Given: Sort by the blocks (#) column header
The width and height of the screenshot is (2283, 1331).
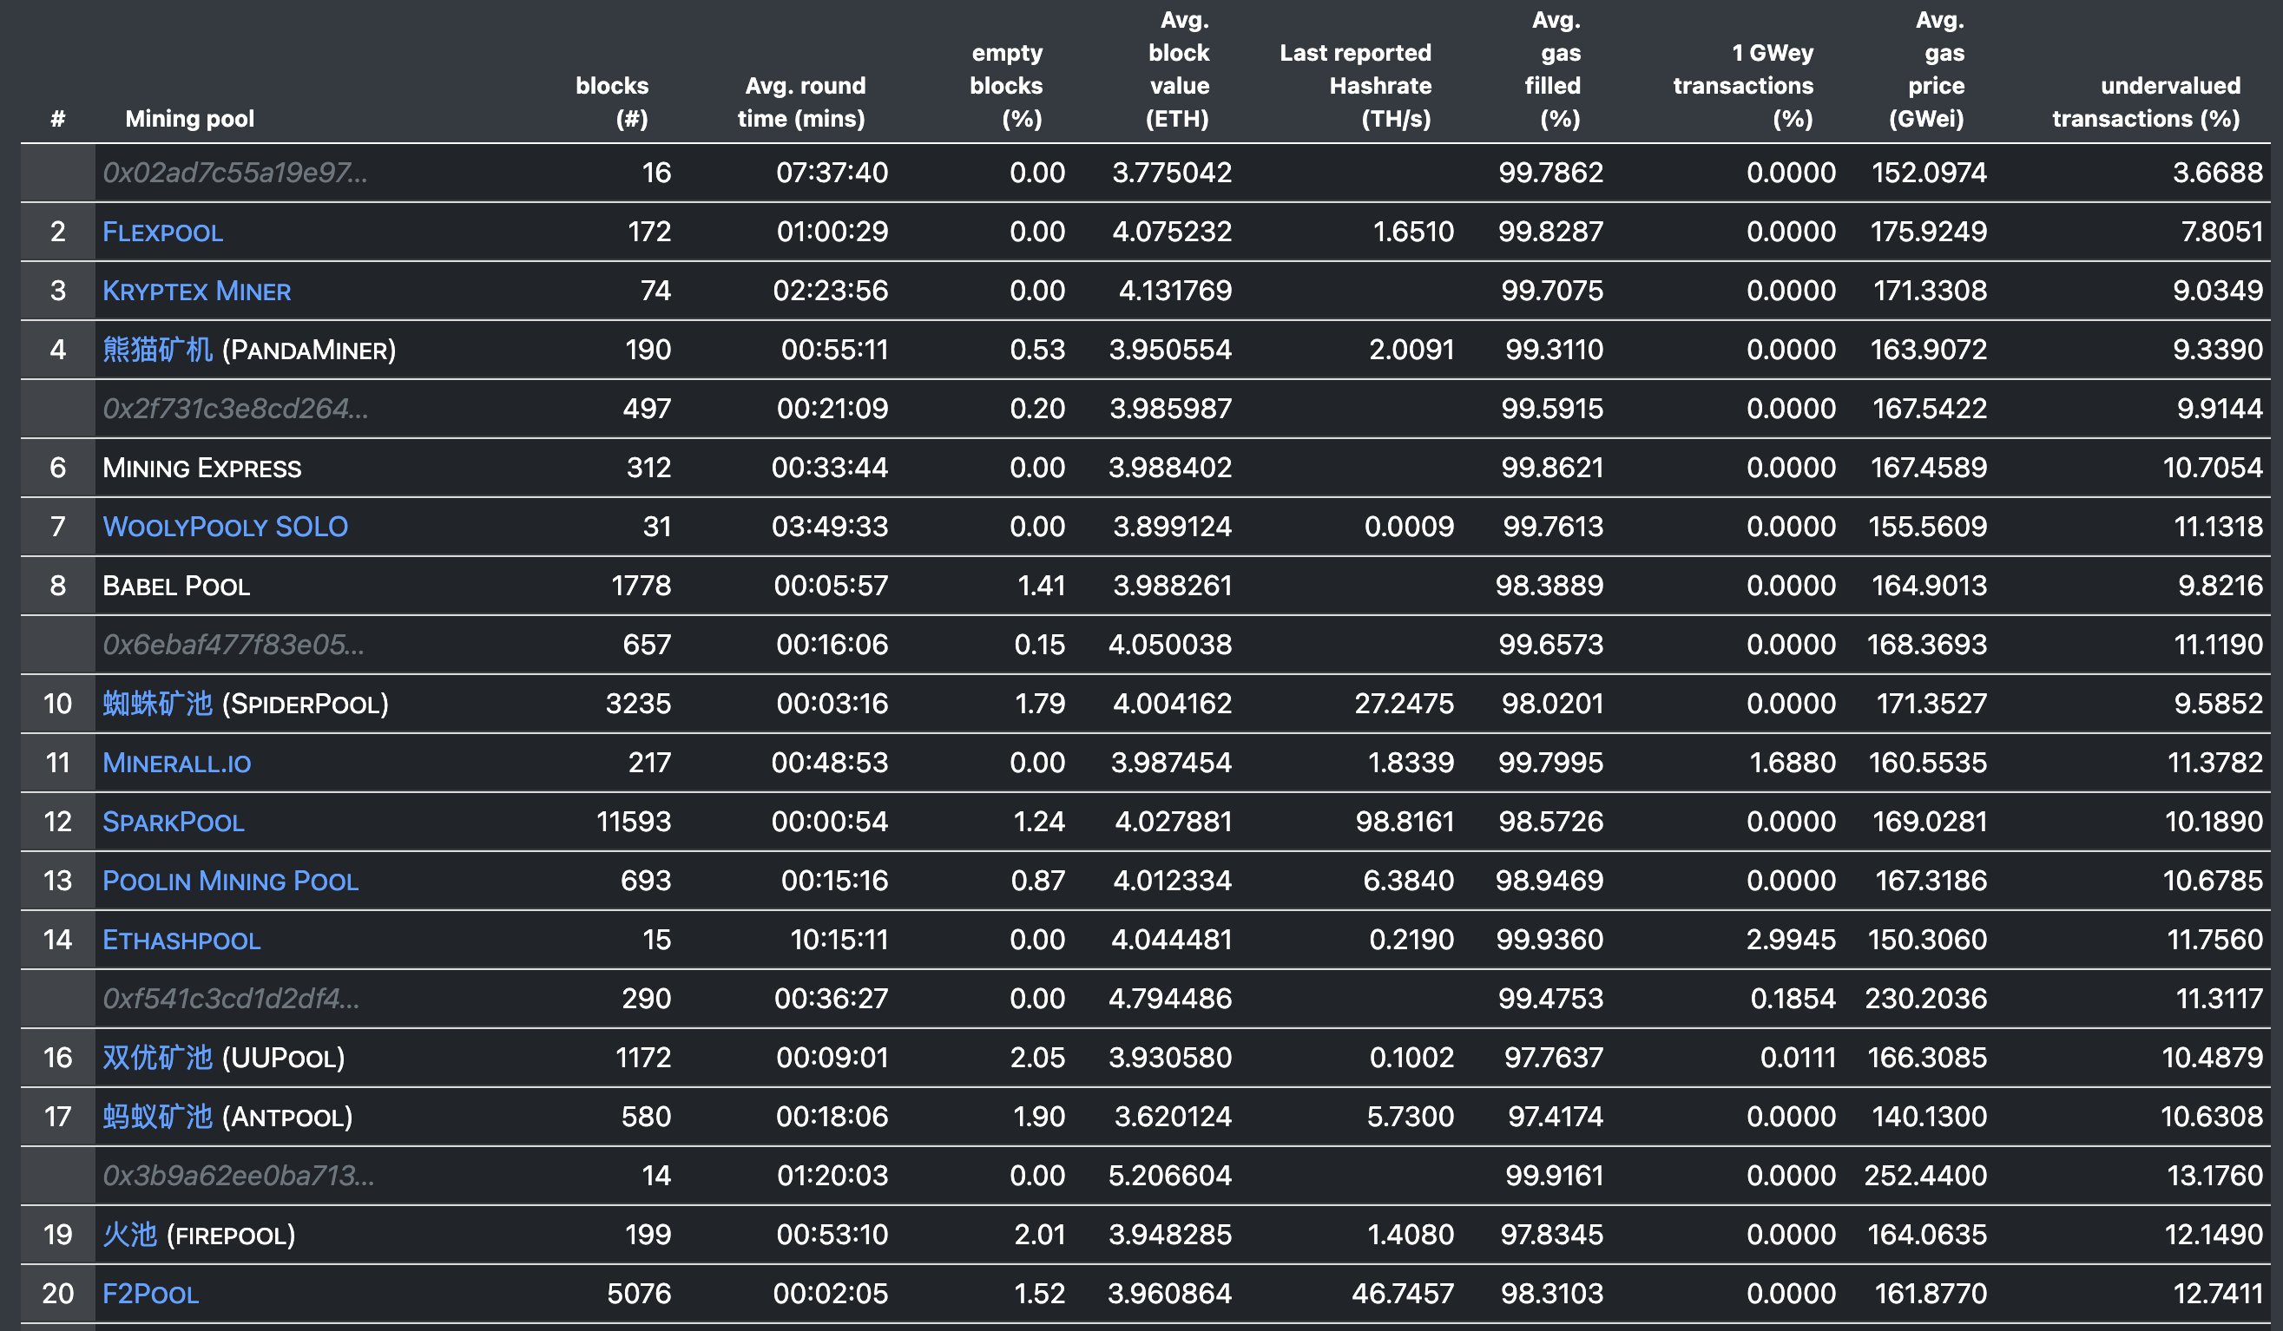Looking at the screenshot, I should pos(613,102).
